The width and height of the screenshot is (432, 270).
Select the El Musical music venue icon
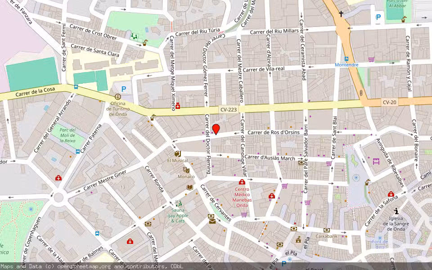177,154
